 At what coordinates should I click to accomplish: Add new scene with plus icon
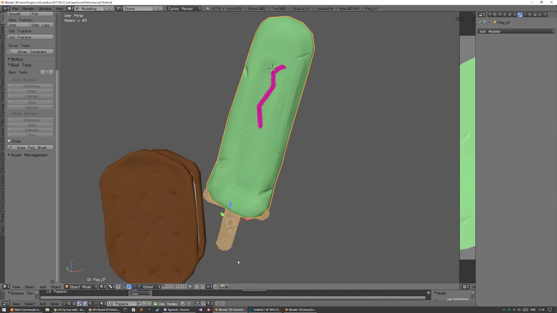pyautogui.click(x=155, y=9)
